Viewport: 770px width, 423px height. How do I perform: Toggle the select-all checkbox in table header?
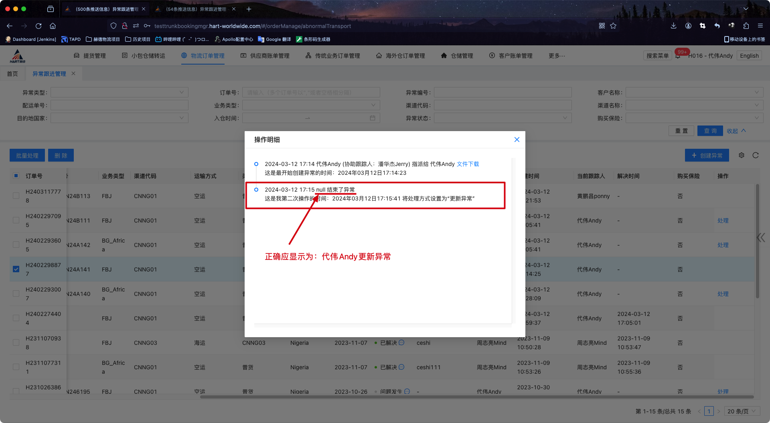click(x=16, y=176)
